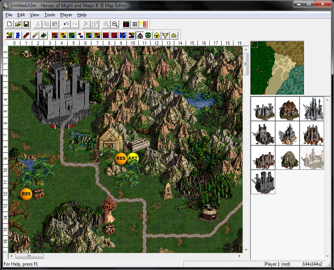Toggle the map grid display

[x=135, y=24]
